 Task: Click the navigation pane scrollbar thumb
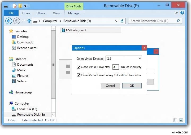(x=53, y=65)
